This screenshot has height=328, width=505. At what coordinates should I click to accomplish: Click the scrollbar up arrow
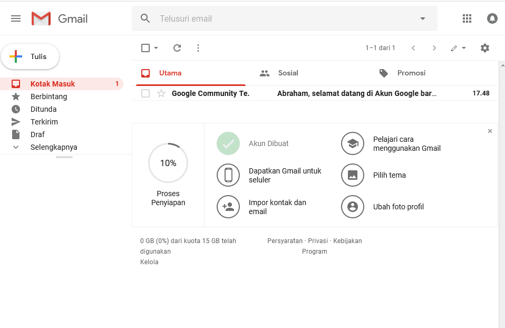click(503, 65)
